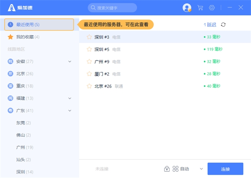Image resolution: width=251 pixels, height=178 pixels.
Task: Click the keyword search input field
Action: [115, 8]
